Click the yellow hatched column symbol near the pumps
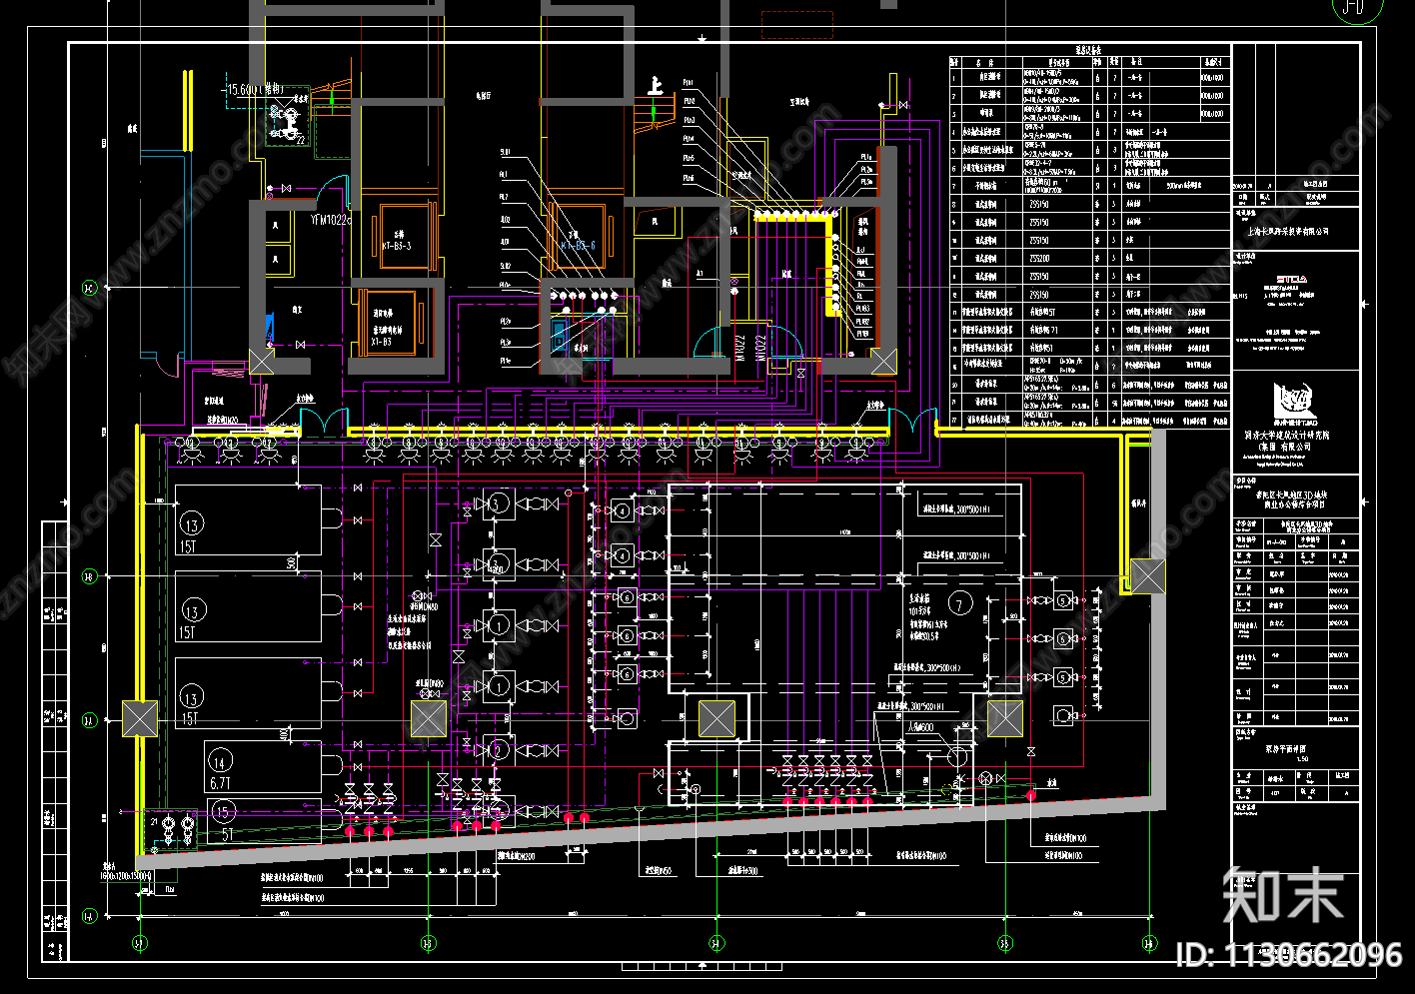The height and width of the screenshot is (994, 1415). click(429, 717)
